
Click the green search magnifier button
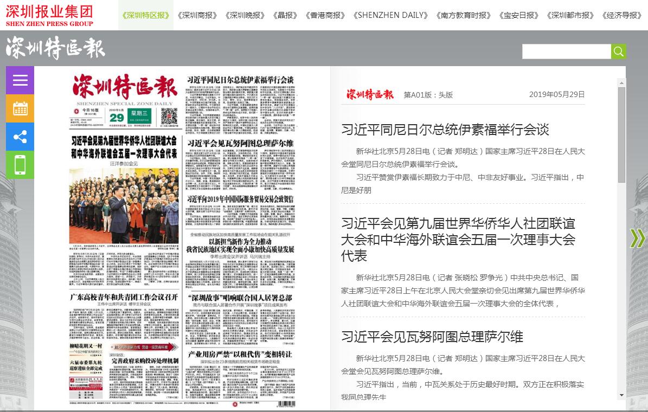tap(618, 51)
